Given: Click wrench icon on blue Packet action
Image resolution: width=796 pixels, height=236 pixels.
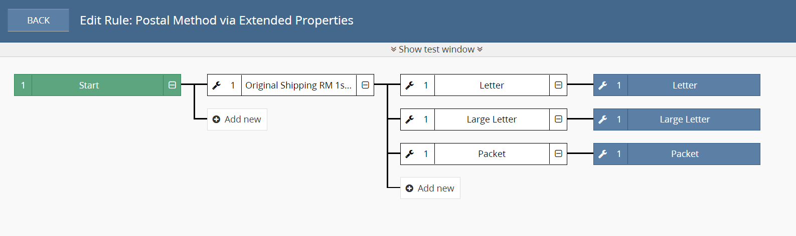Looking at the screenshot, I should click(603, 154).
